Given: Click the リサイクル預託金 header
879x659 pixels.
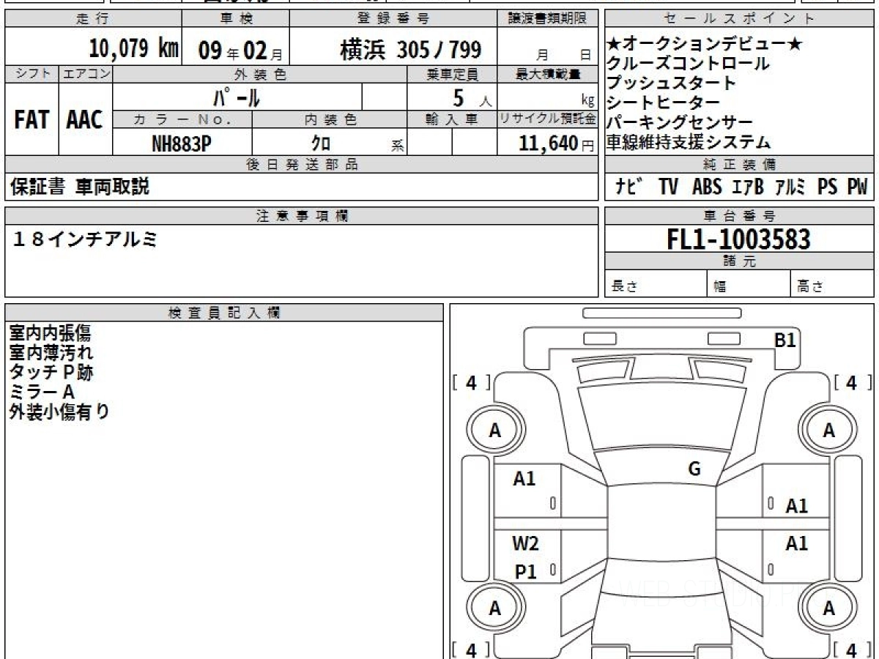Looking at the screenshot, I should (x=547, y=119).
